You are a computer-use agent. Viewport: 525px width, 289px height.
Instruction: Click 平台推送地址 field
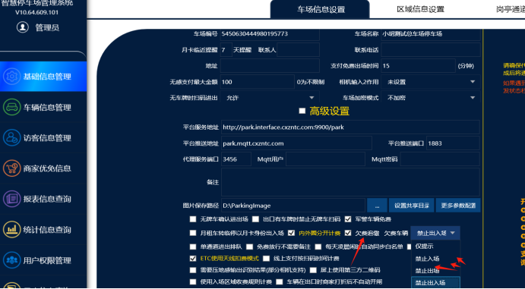296,143
